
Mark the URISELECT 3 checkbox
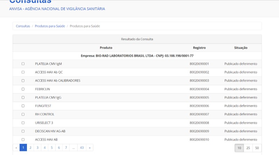coord(23,123)
